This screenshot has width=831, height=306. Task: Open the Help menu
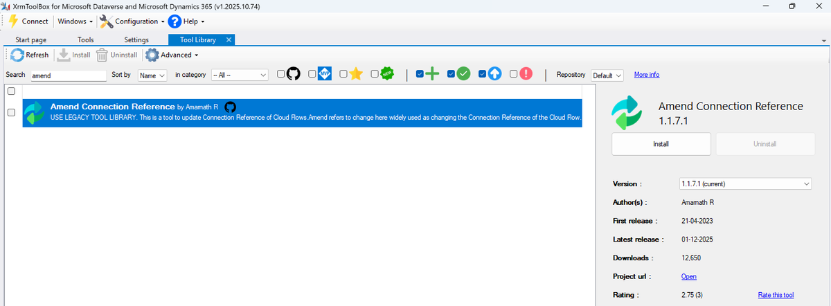pos(187,21)
